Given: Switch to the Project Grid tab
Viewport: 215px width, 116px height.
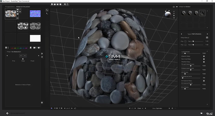Looking at the screenshot, I should tap(10, 7).
